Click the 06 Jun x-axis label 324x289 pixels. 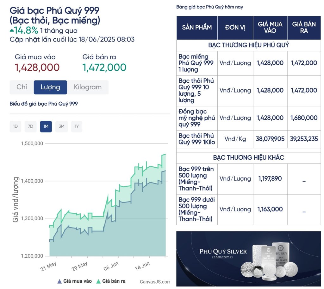pos(111,267)
